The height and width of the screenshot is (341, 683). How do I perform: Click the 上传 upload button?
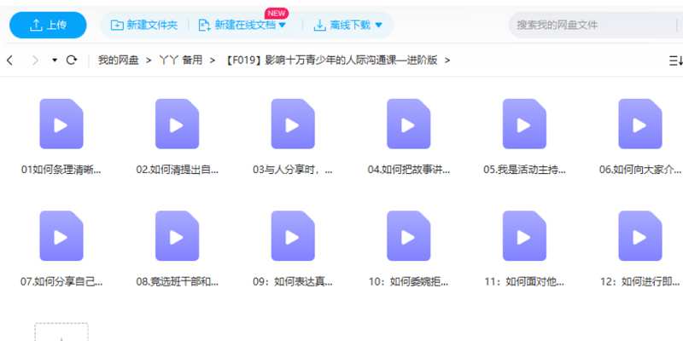pyautogui.click(x=48, y=26)
